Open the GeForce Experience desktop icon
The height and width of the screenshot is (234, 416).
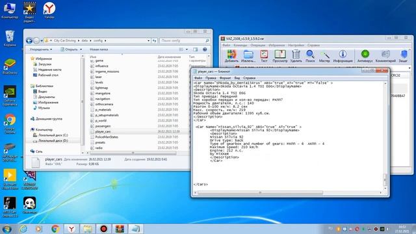[10, 96]
